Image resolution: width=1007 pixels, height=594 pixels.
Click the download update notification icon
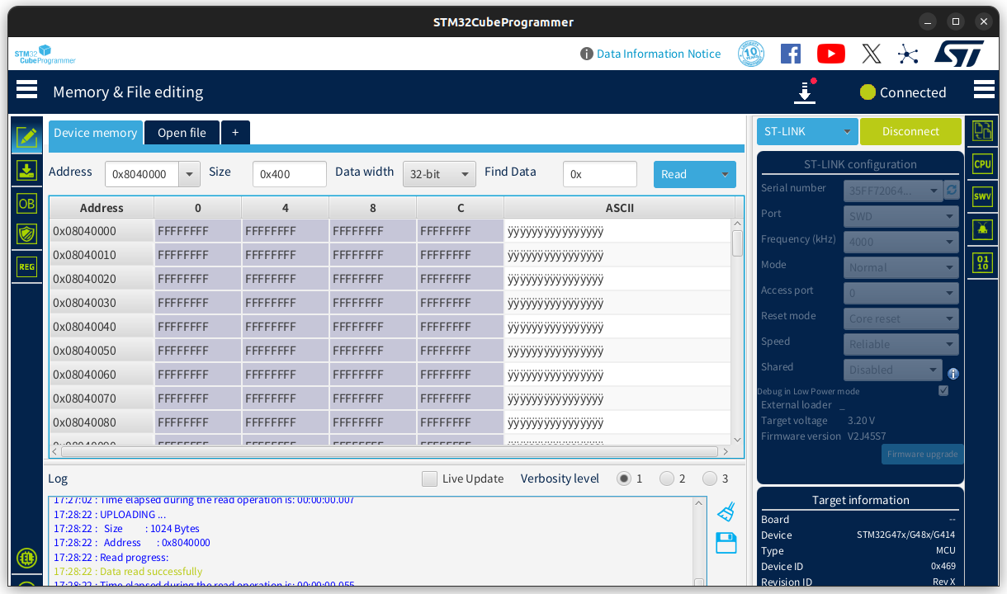click(805, 92)
